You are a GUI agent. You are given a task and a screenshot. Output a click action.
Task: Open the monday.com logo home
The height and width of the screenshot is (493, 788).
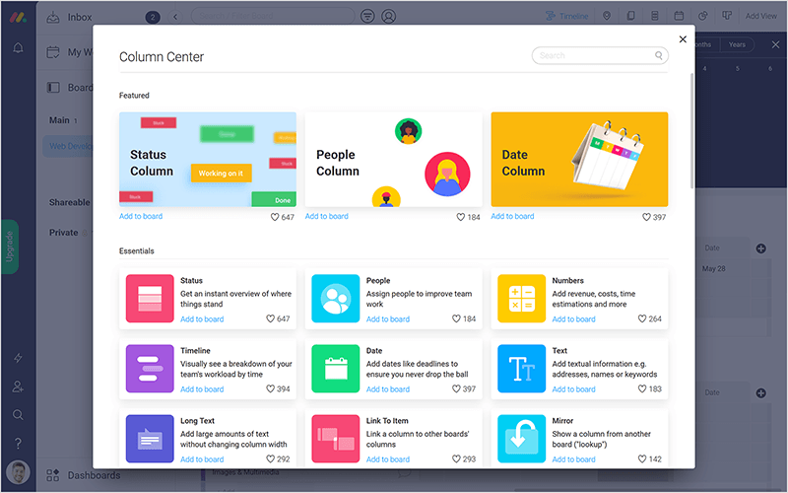point(18,17)
